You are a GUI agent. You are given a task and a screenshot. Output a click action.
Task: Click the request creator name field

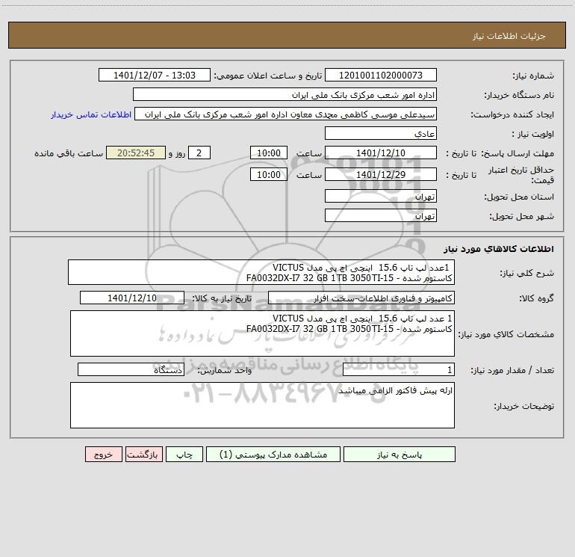click(x=286, y=114)
